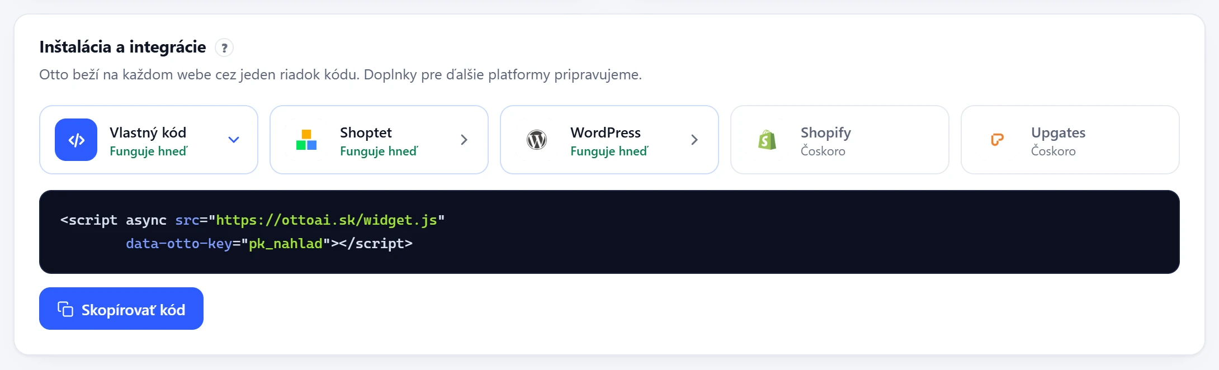Click the Skopírovať kód button label
This screenshot has height=370, width=1219.
coord(133,310)
